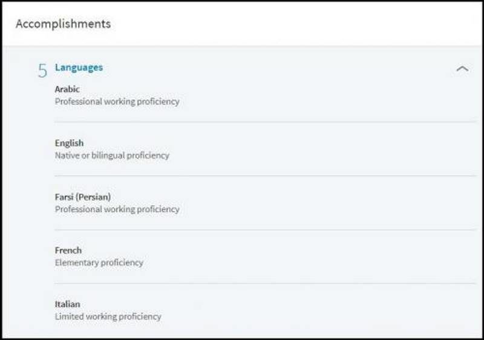This screenshot has width=484, height=340.
Task: Open the Farsi (Persian) language entry
Action: pos(83,197)
